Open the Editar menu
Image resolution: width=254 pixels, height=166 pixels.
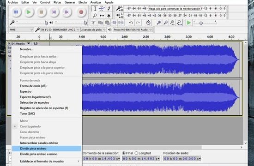[25, 2]
